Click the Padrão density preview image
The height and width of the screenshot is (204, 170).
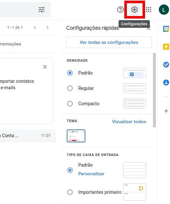(x=135, y=73)
